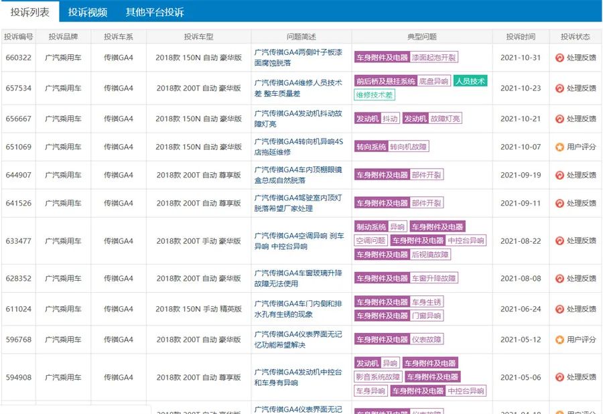The height and width of the screenshot is (414, 603).
Task: Click the 影音系统故障 tag
Action: (x=378, y=377)
